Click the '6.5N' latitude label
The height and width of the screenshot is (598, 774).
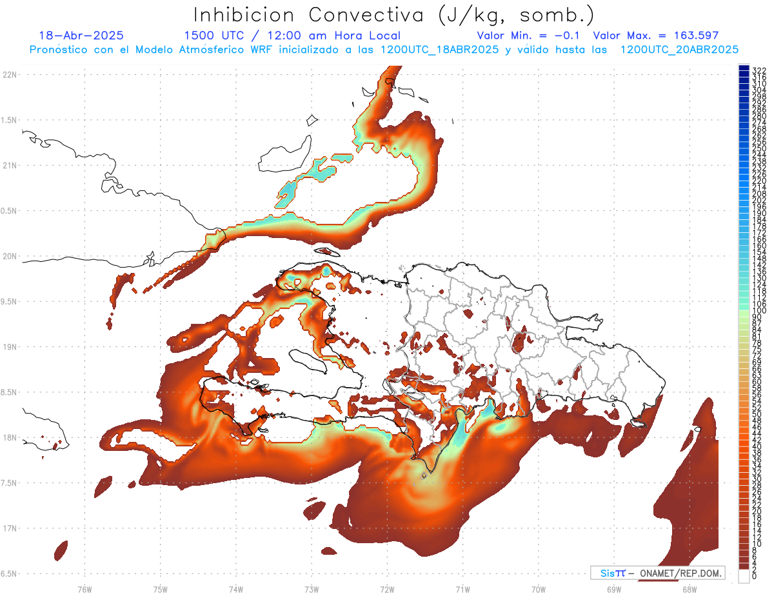point(10,573)
